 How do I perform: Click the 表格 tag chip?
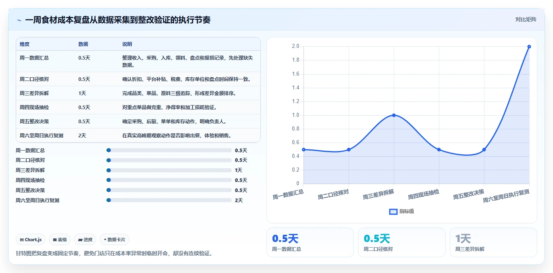[60, 240]
